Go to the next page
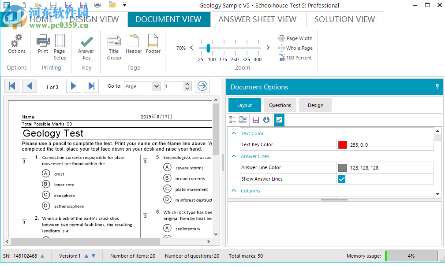This screenshot has width=445, height=266. [x=74, y=86]
